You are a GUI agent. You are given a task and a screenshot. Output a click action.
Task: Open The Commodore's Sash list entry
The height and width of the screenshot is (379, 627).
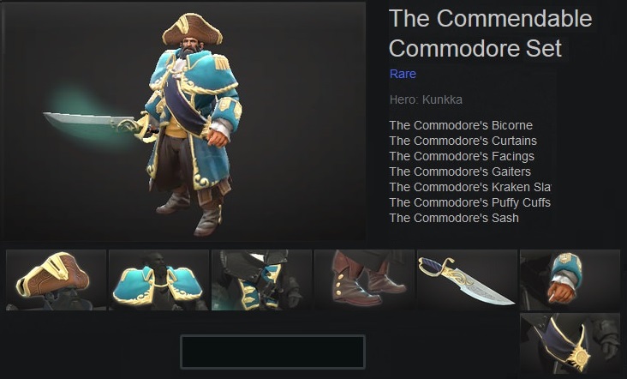click(x=454, y=218)
